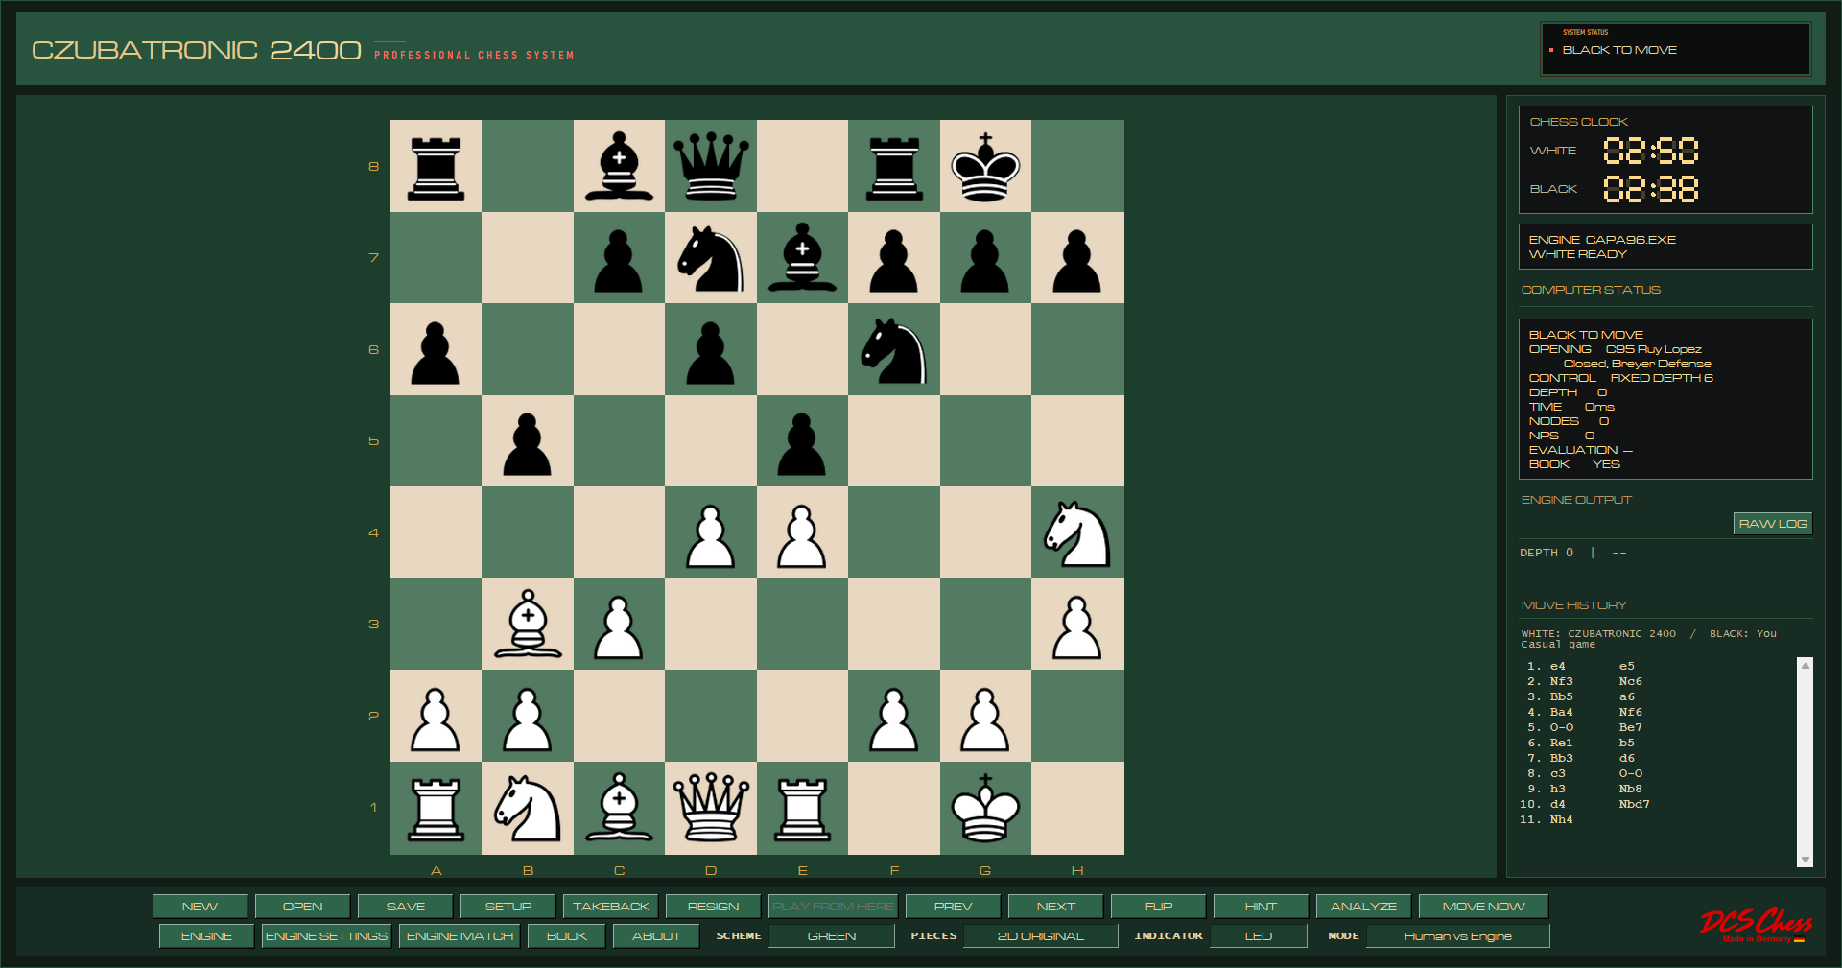Select the black knight on f6
This screenshot has height=968, width=1842.
(x=894, y=349)
